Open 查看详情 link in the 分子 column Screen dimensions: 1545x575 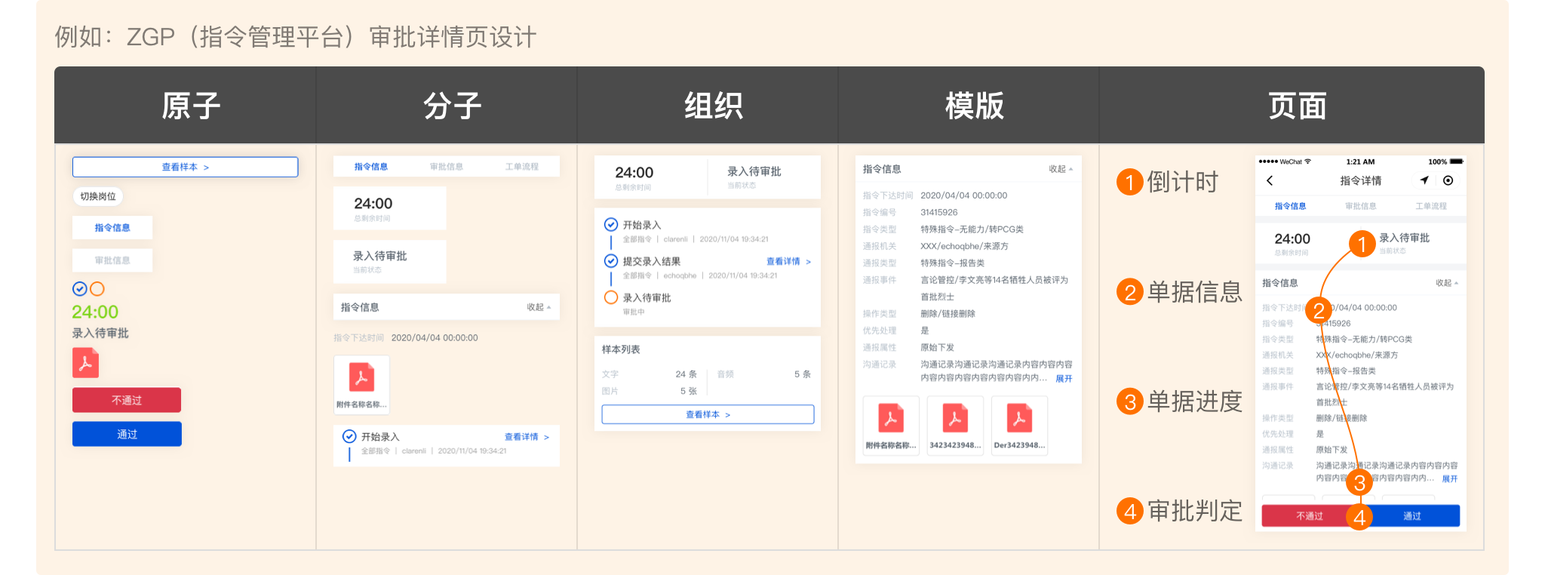(x=527, y=437)
